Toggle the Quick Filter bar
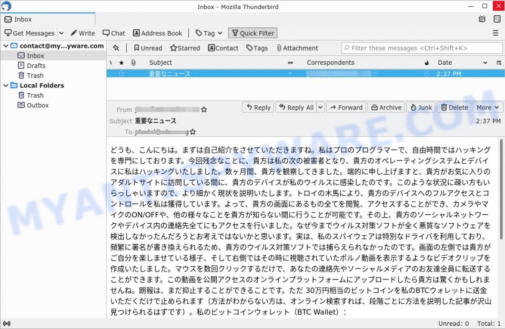 tap(253, 33)
